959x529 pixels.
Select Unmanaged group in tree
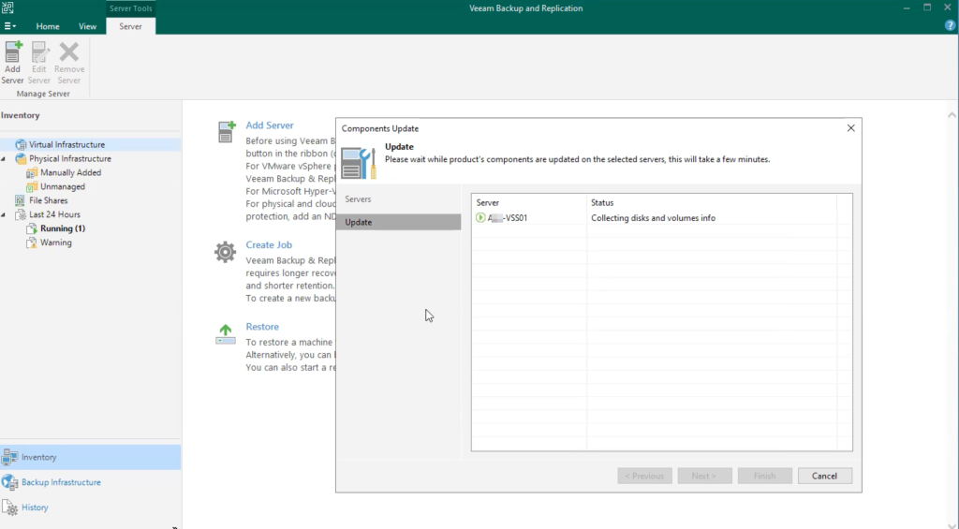pyautogui.click(x=63, y=187)
